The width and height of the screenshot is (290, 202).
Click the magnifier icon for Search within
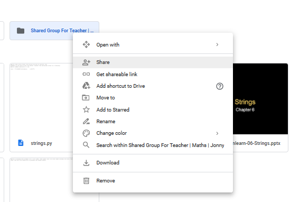pos(86,145)
